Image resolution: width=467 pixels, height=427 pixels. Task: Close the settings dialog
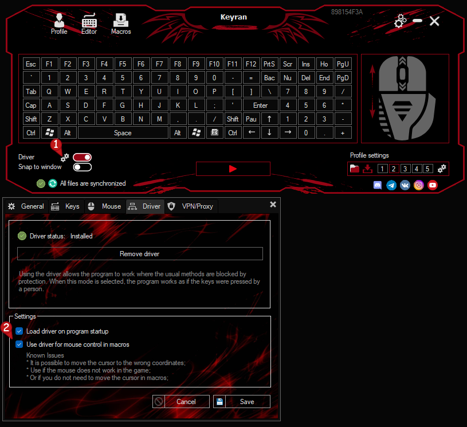[x=273, y=205]
